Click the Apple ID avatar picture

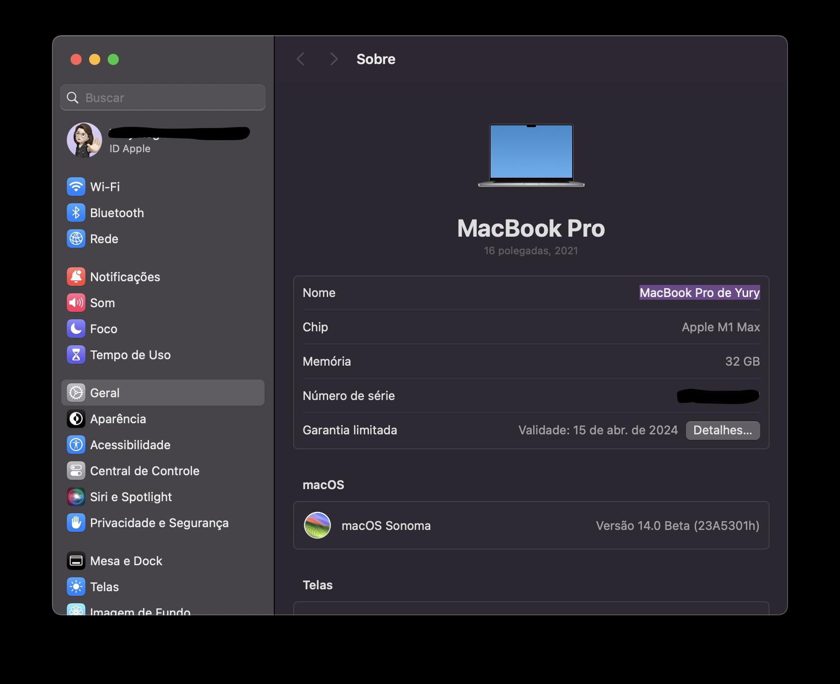coord(84,140)
